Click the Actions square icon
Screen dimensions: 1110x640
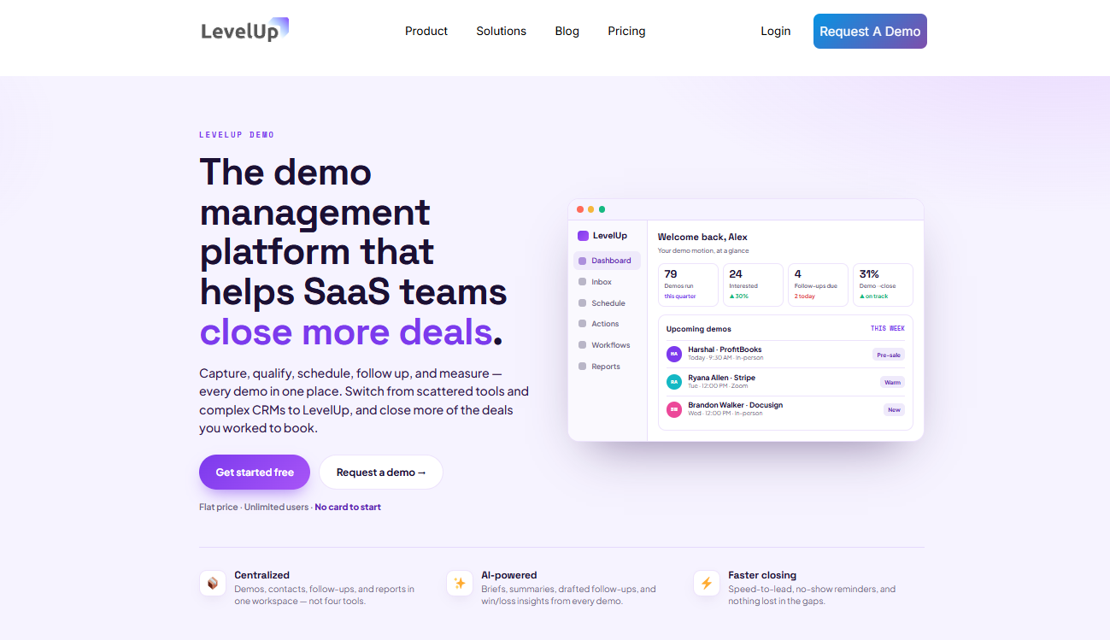tap(583, 324)
